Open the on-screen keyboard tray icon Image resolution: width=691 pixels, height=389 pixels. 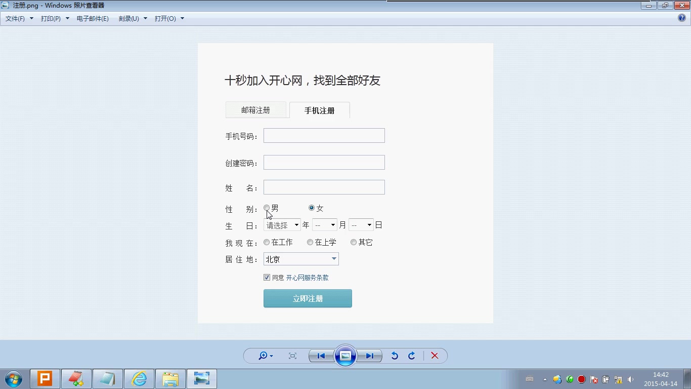click(530, 379)
